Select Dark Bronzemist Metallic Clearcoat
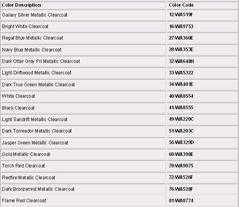 pos(38,189)
